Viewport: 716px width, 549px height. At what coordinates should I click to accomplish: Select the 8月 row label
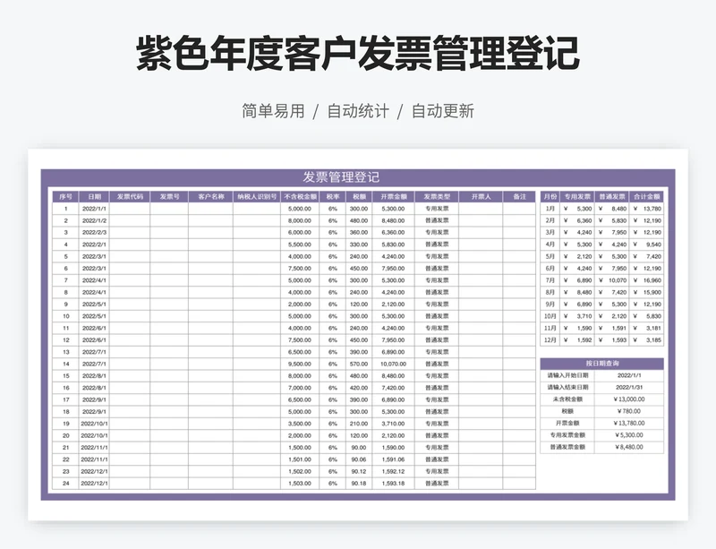tap(550, 292)
